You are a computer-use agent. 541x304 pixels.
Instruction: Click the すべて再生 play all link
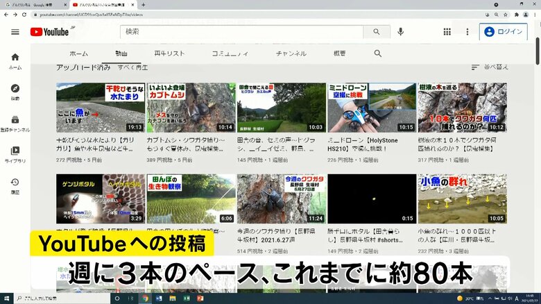132,67
